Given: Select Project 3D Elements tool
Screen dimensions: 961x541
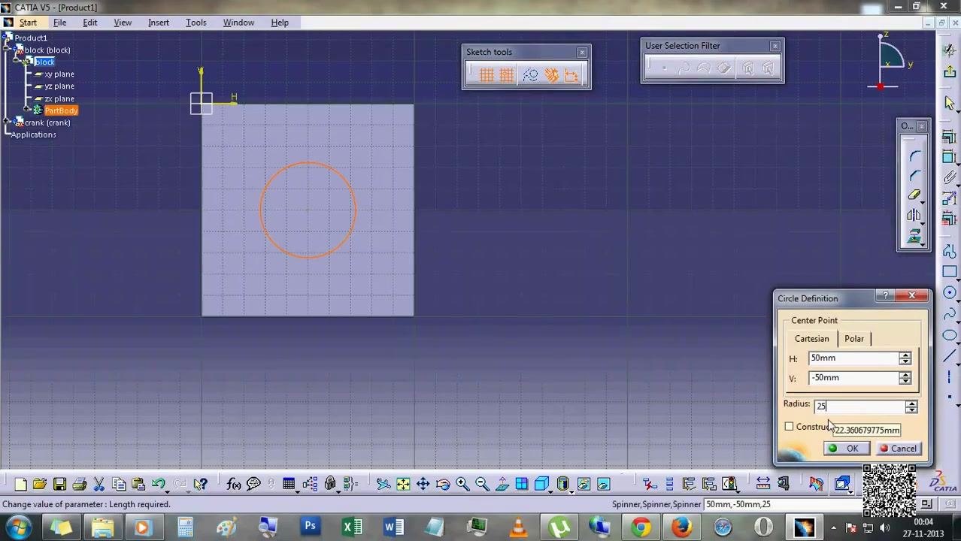Looking at the screenshot, I should [x=914, y=237].
